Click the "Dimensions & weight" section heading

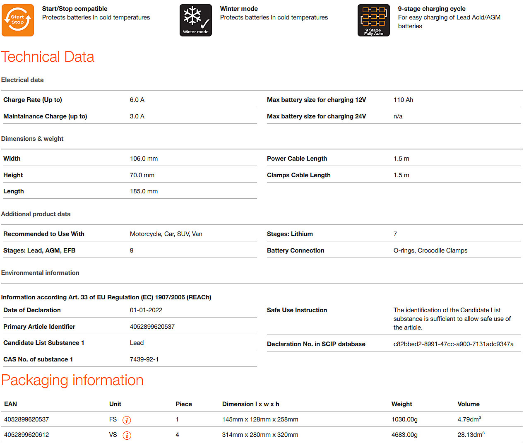pyautogui.click(x=32, y=139)
